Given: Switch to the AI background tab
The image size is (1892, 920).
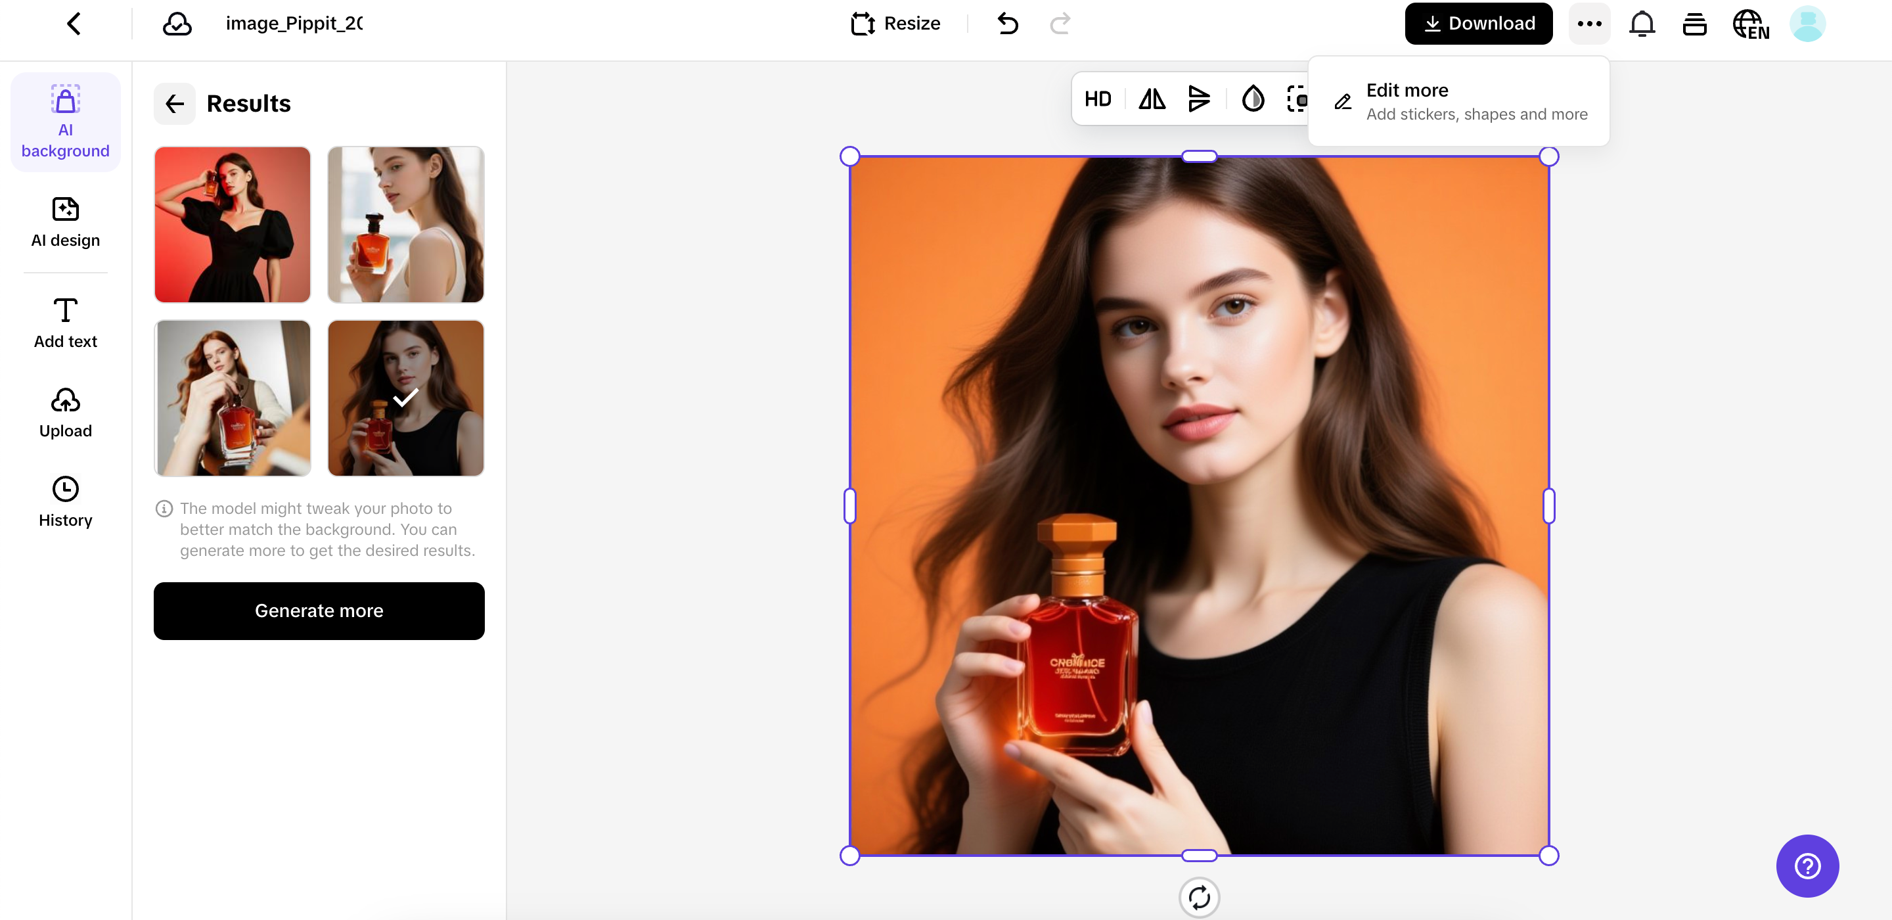Looking at the screenshot, I should click(64, 120).
